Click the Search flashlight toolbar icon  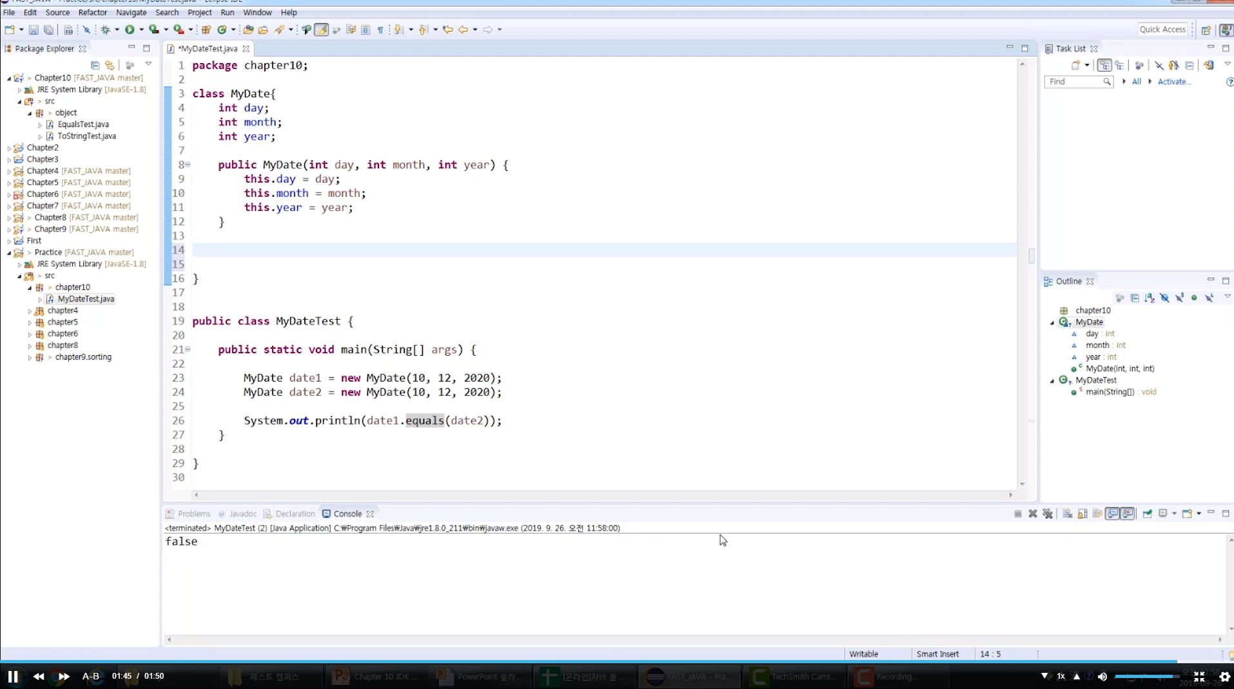[279, 30]
